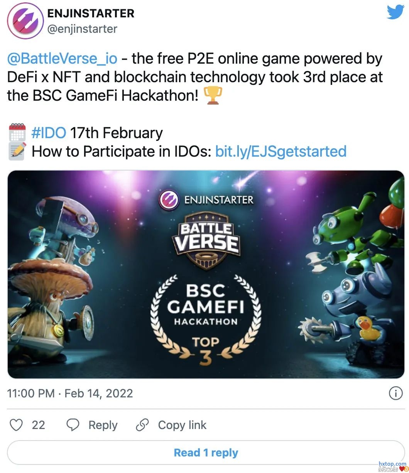
Task: Click the calendar emoji before #IDO
Action: [17, 133]
